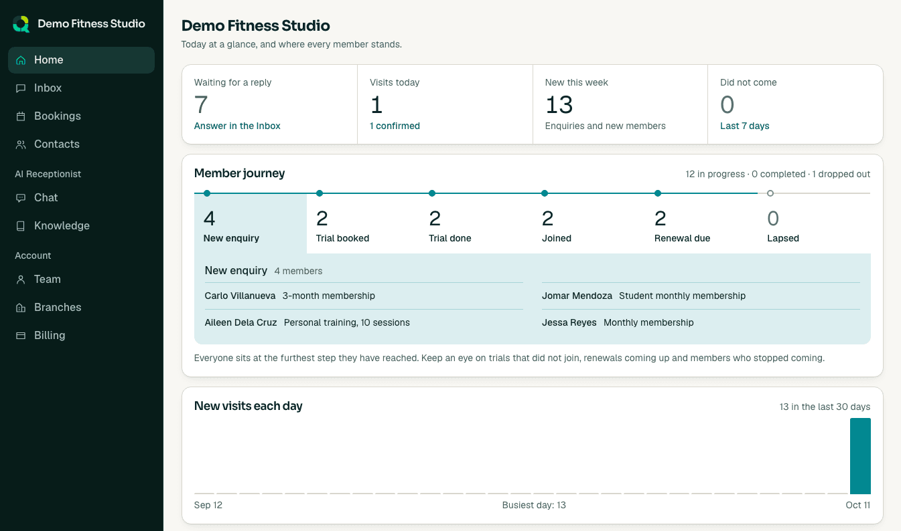
Task: Go to the Inbox menu label
Action: (48, 88)
